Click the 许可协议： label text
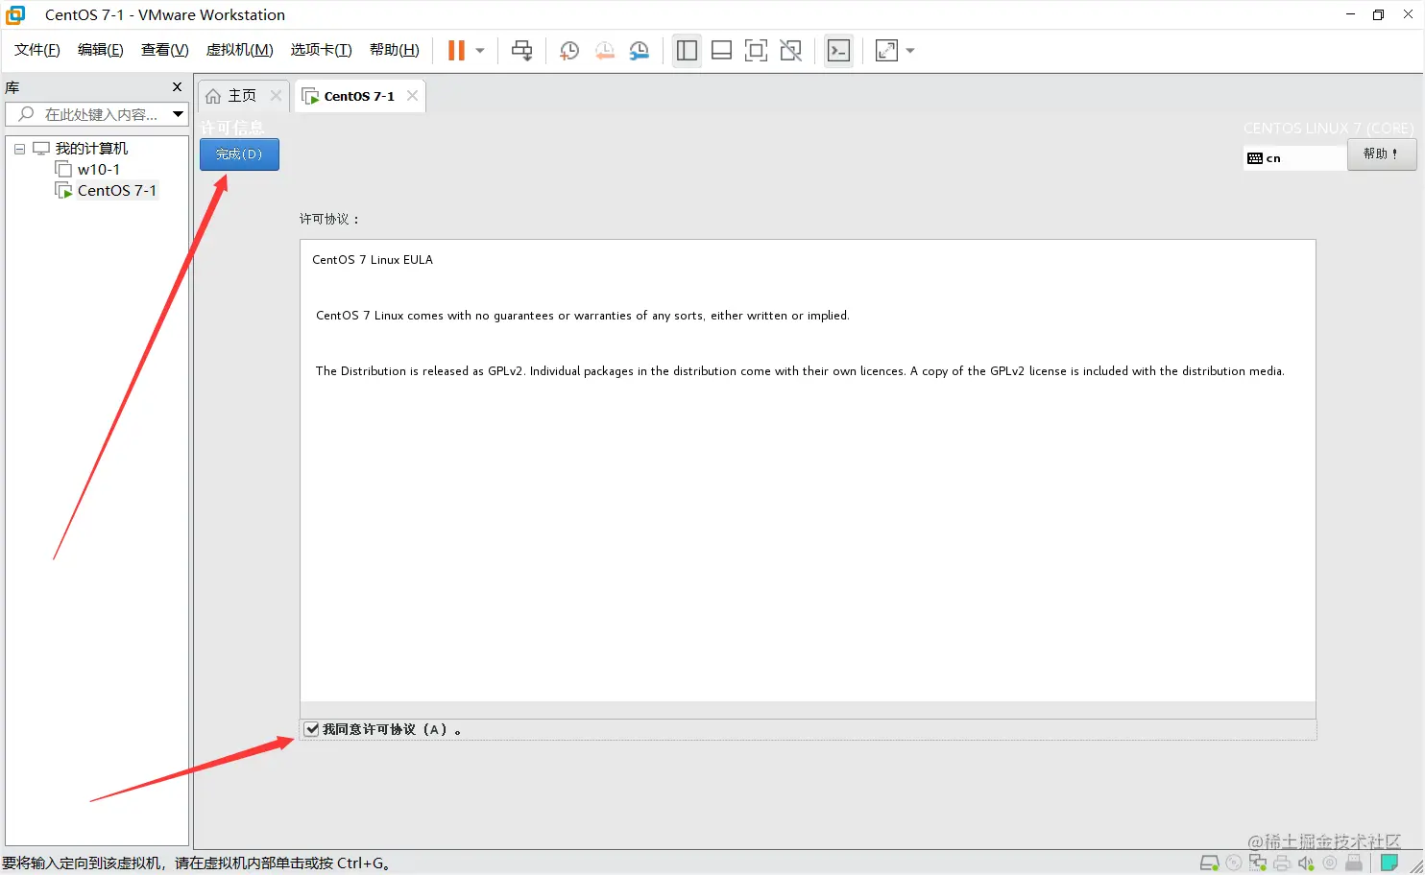The height and width of the screenshot is (875, 1425). click(329, 219)
